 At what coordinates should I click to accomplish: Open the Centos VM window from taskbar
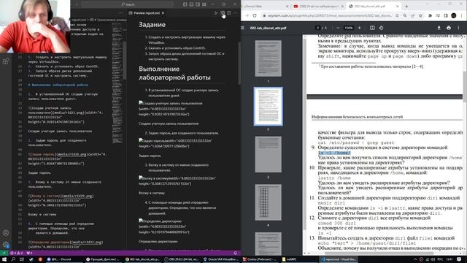click(x=260, y=259)
